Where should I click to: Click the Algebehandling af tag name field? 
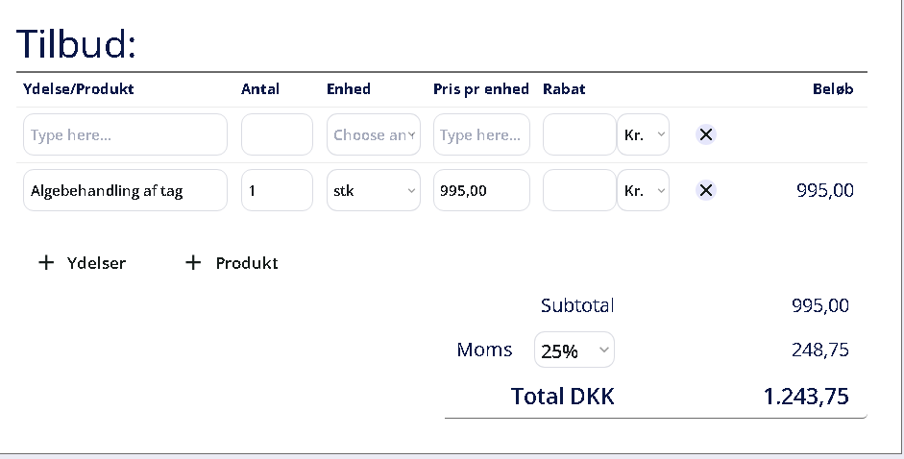[x=125, y=190]
